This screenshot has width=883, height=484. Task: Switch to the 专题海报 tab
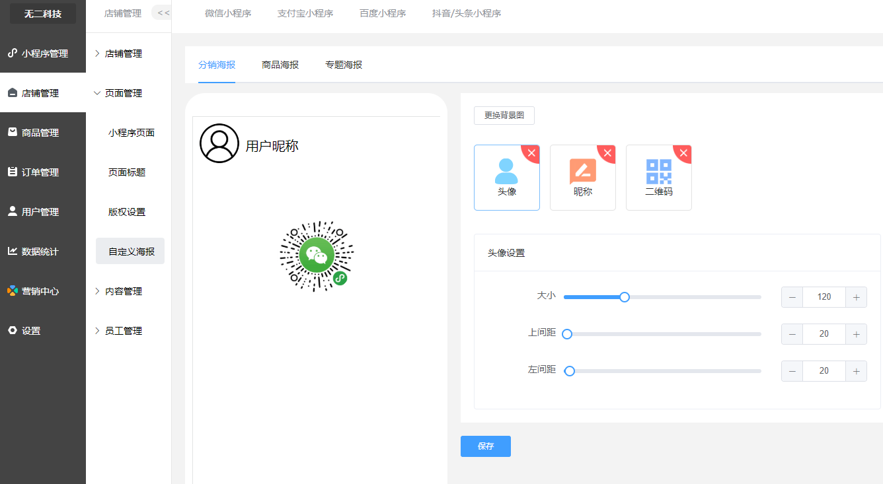tap(344, 65)
